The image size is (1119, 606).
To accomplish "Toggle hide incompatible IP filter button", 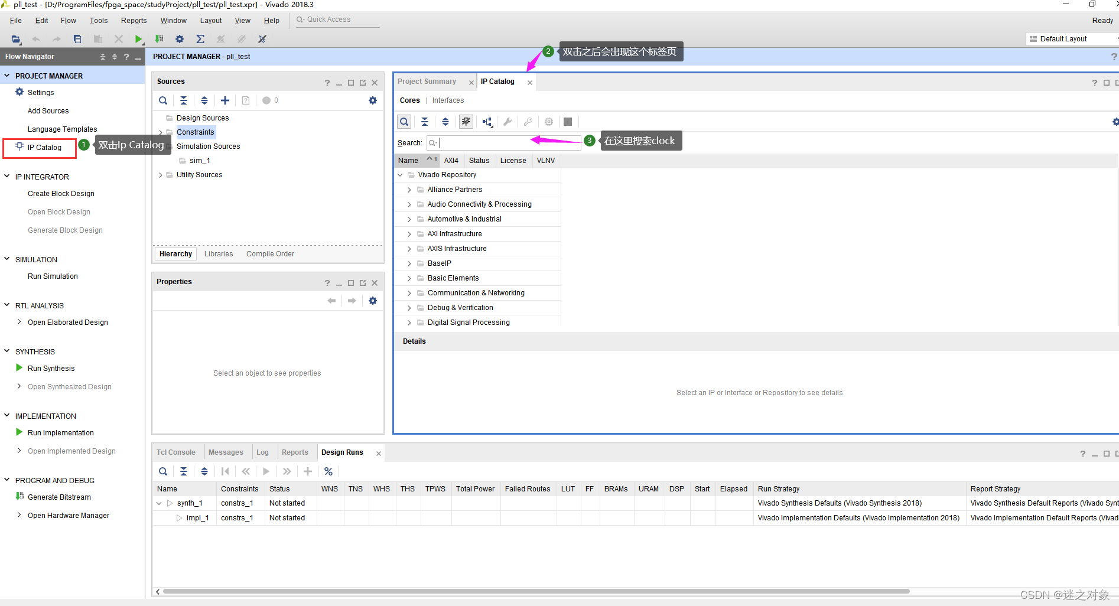I will coord(466,122).
